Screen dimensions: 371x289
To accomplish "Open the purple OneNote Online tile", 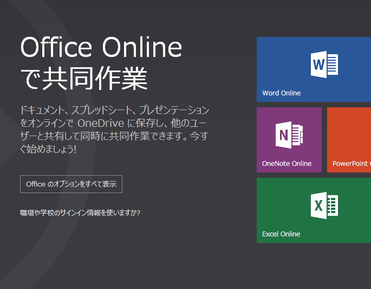I will pos(289,139).
